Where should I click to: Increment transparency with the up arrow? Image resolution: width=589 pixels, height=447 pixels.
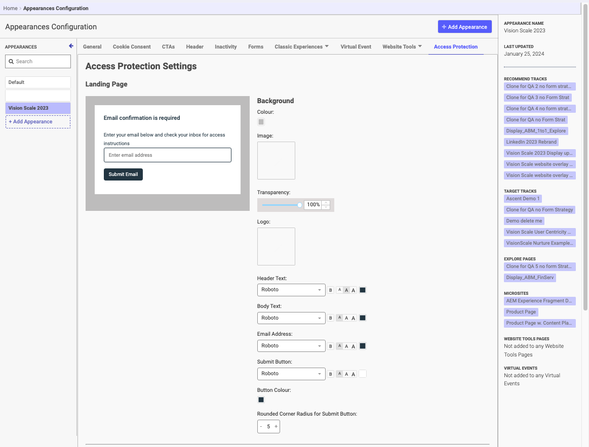326,202
